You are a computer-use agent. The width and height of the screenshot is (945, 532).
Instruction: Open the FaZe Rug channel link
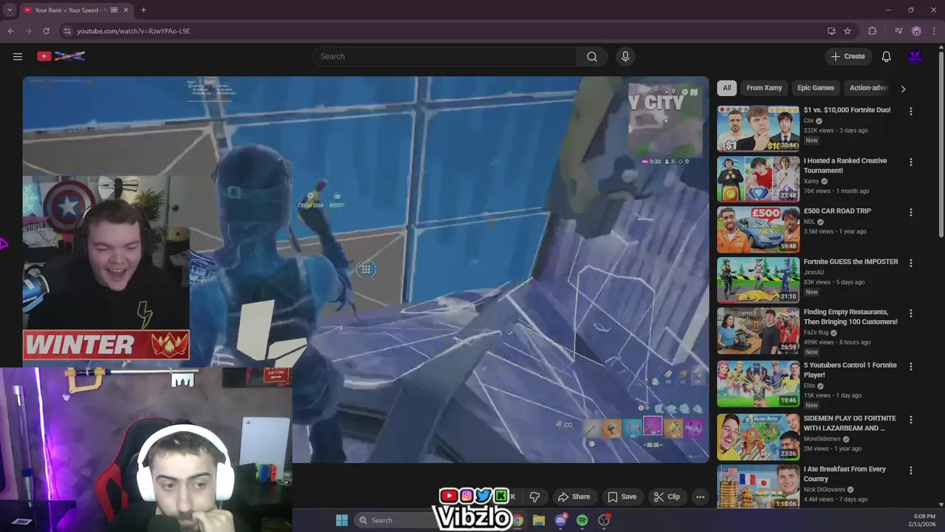[x=817, y=332]
